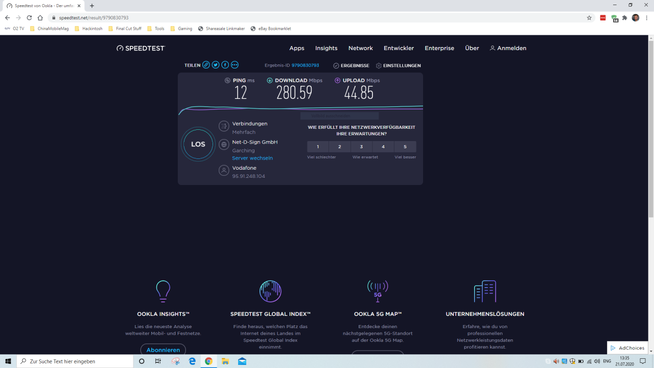This screenshot has height=368, width=654.
Task: Click result ID 9790830793 link
Action: [305, 65]
